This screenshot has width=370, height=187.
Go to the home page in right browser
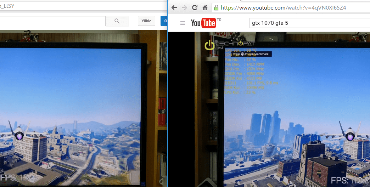tap(205, 7)
